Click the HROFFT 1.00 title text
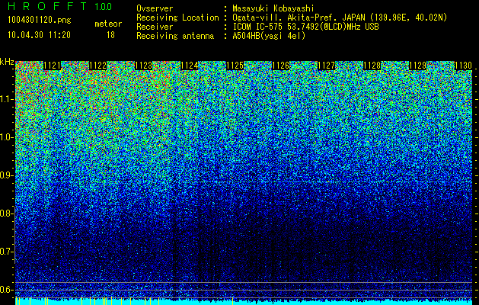 [59, 6]
